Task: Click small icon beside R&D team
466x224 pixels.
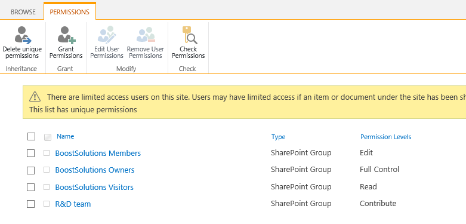Action: pyautogui.click(x=47, y=204)
